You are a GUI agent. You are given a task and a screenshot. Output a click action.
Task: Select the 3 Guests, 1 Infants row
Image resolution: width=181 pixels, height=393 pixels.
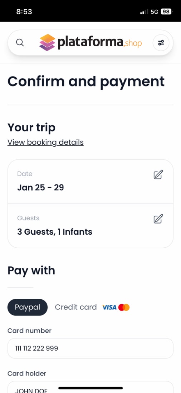(90, 226)
